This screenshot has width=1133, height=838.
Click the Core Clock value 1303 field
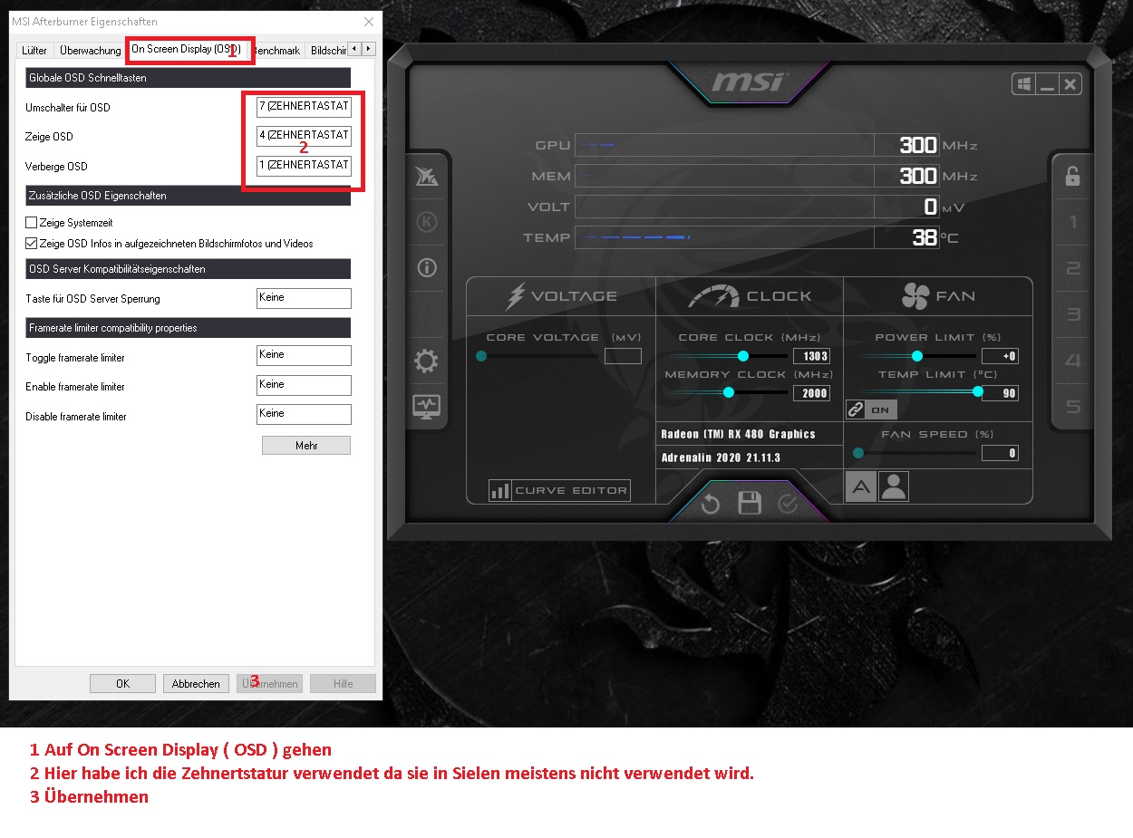tap(811, 356)
